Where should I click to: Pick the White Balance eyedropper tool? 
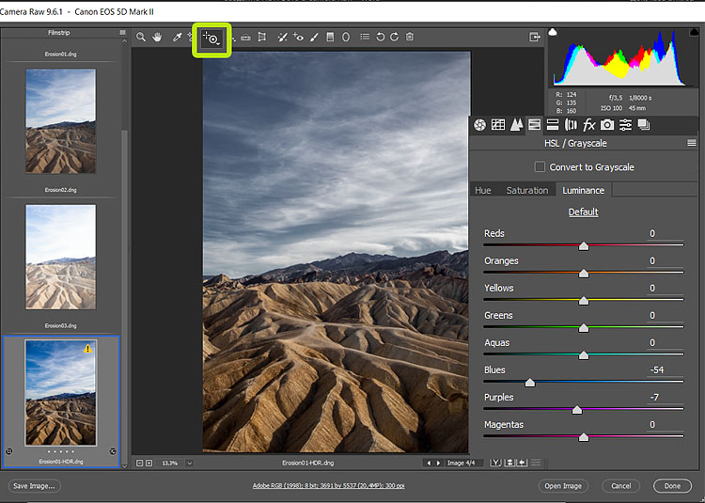(x=176, y=38)
